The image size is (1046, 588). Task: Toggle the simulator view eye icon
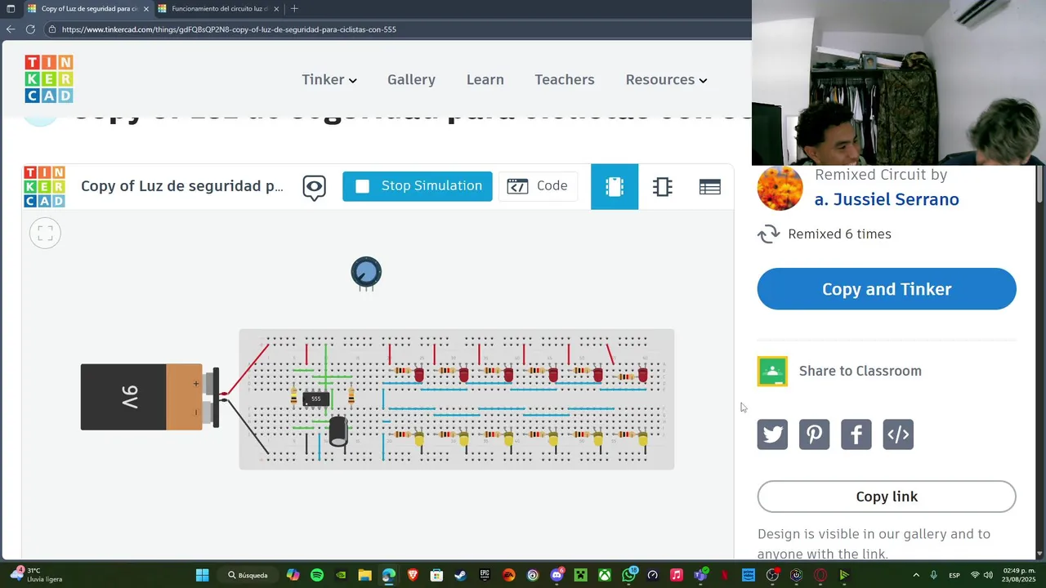tap(314, 187)
